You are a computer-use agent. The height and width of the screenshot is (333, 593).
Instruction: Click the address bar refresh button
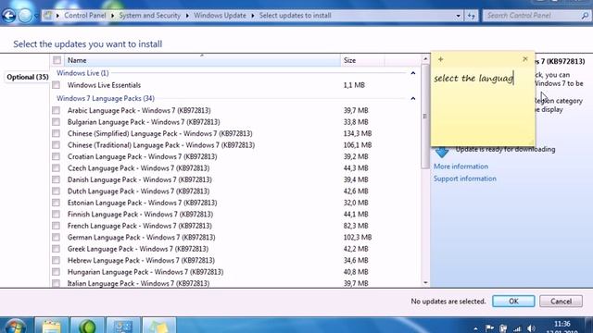point(472,16)
